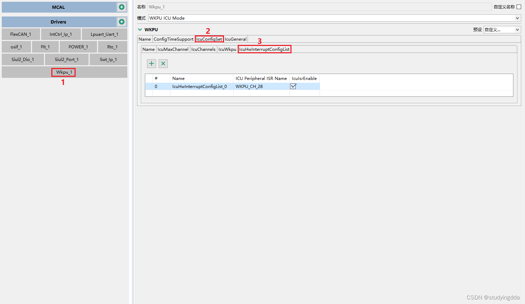Click the ICU Peripheral ISR Name column header
The height and width of the screenshot is (304, 525).
point(261,78)
